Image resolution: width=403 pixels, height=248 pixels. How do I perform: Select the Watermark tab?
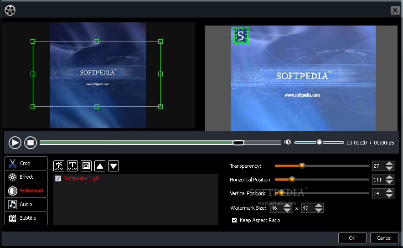click(26, 191)
